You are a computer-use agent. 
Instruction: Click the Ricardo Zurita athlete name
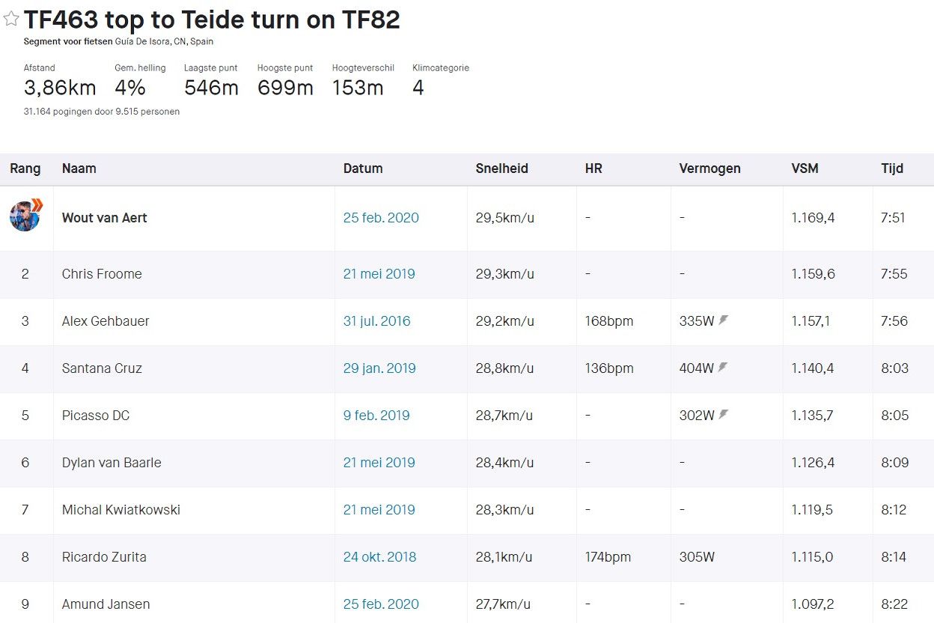pyautogui.click(x=104, y=557)
